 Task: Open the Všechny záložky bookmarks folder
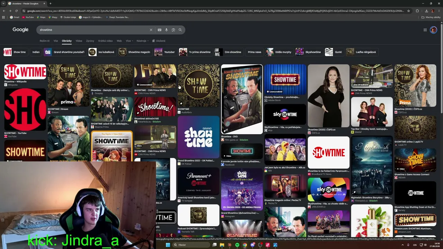(431, 17)
